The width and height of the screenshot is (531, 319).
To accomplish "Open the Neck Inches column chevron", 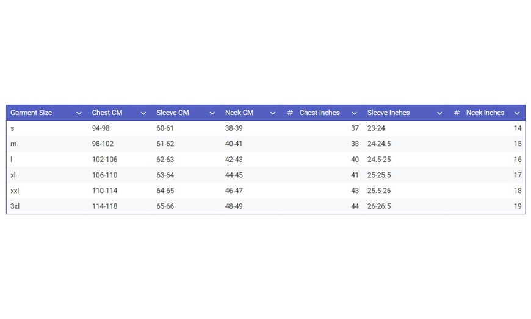I will coord(517,113).
